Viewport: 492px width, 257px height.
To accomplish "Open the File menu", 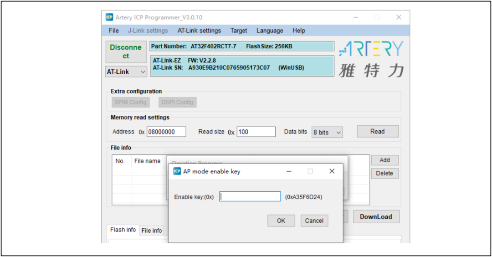I will (x=113, y=31).
